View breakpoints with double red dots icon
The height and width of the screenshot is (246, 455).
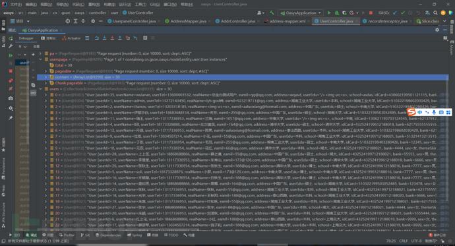coord(11,80)
